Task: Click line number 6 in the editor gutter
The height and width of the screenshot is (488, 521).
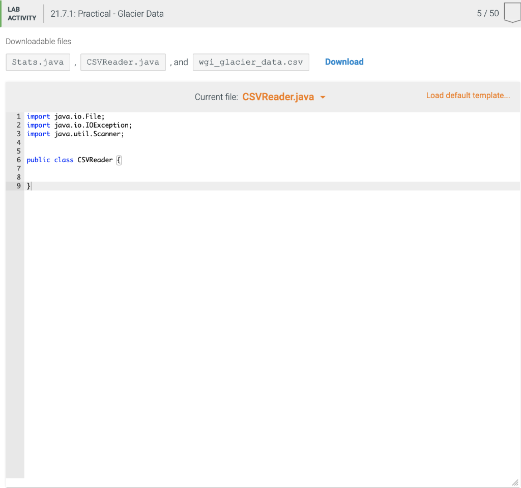Action: (18, 160)
